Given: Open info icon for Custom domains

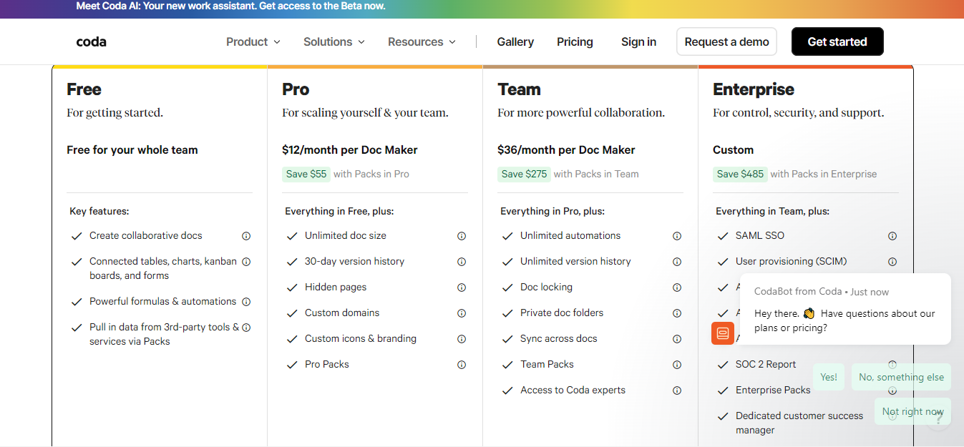Looking at the screenshot, I should click(x=462, y=313).
